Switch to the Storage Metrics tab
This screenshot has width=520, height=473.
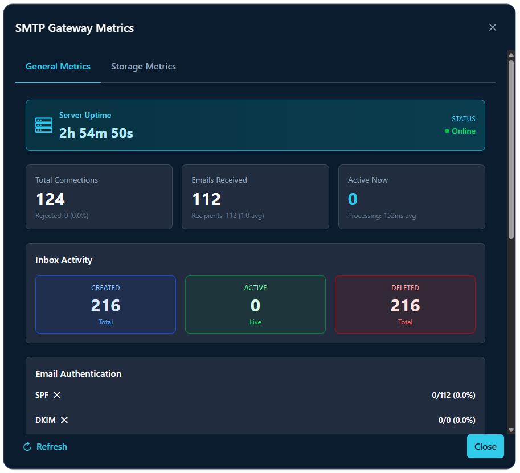coord(143,67)
